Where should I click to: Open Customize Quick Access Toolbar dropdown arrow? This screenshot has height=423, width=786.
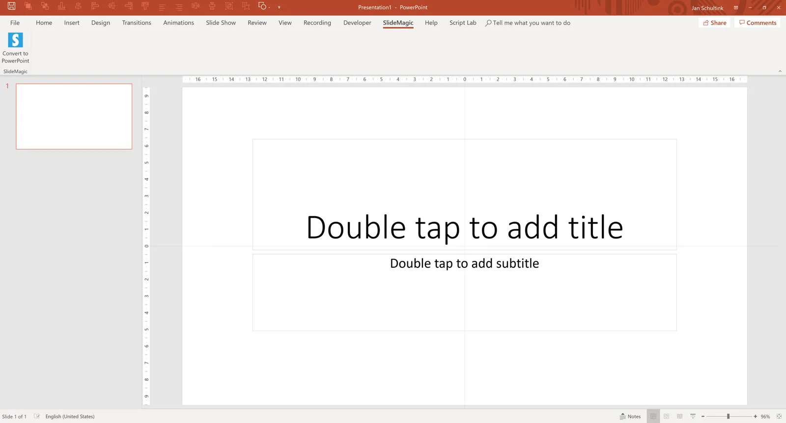pyautogui.click(x=279, y=7)
